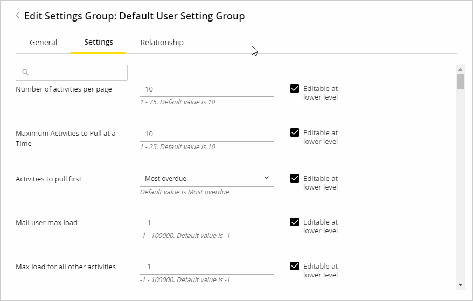Edit Mail user max load value

click(x=207, y=223)
